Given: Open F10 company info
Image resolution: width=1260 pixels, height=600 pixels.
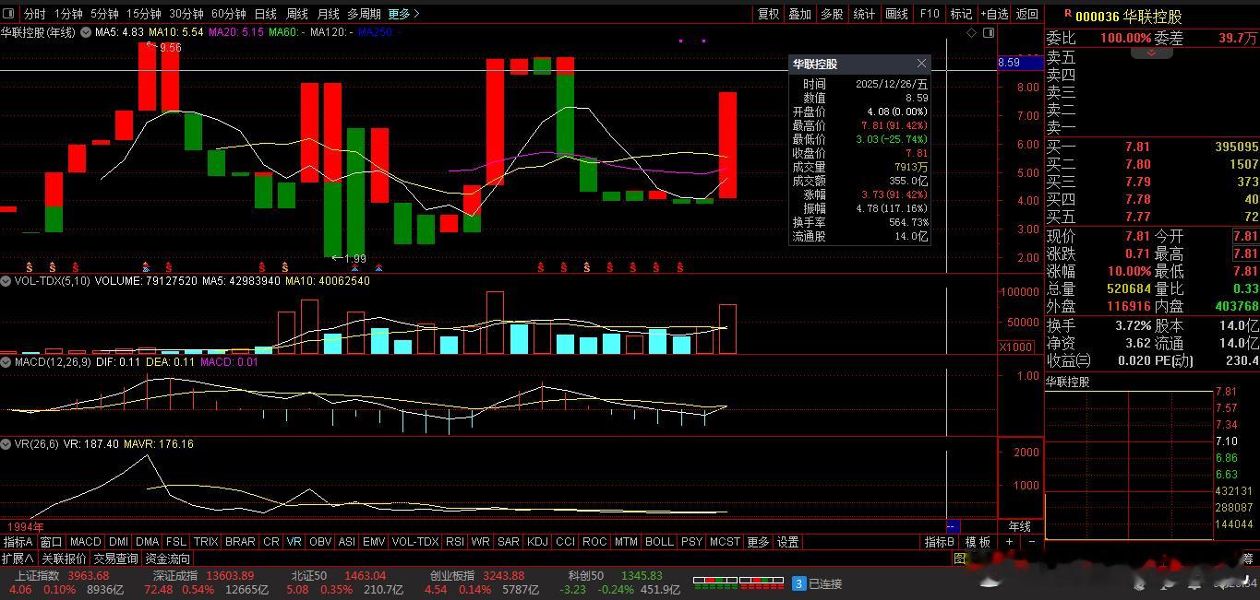Looking at the screenshot, I should pyautogui.click(x=930, y=14).
